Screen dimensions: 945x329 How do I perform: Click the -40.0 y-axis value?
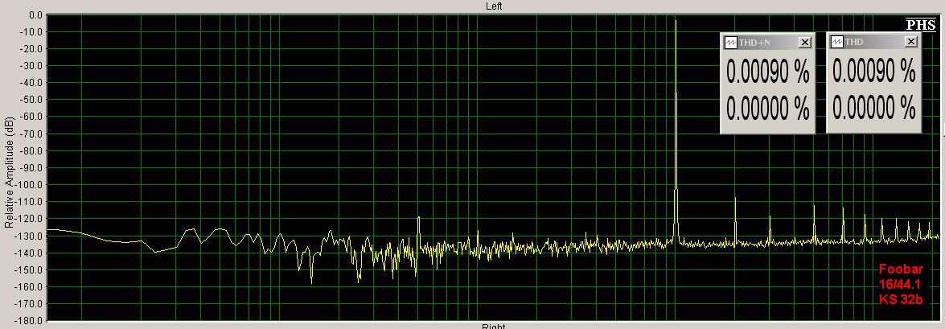pyautogui.click(x=31, y=83)
